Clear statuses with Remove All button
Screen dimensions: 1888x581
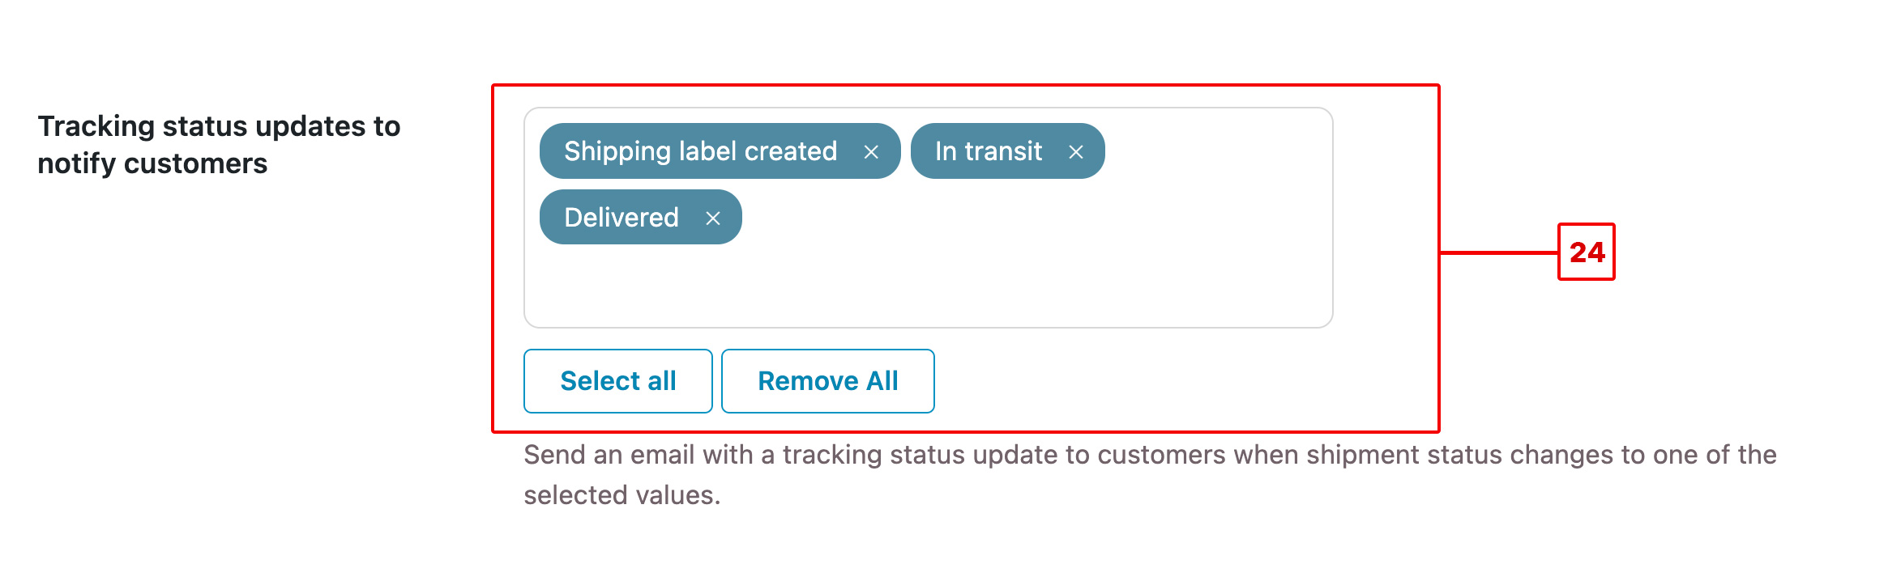828,381
